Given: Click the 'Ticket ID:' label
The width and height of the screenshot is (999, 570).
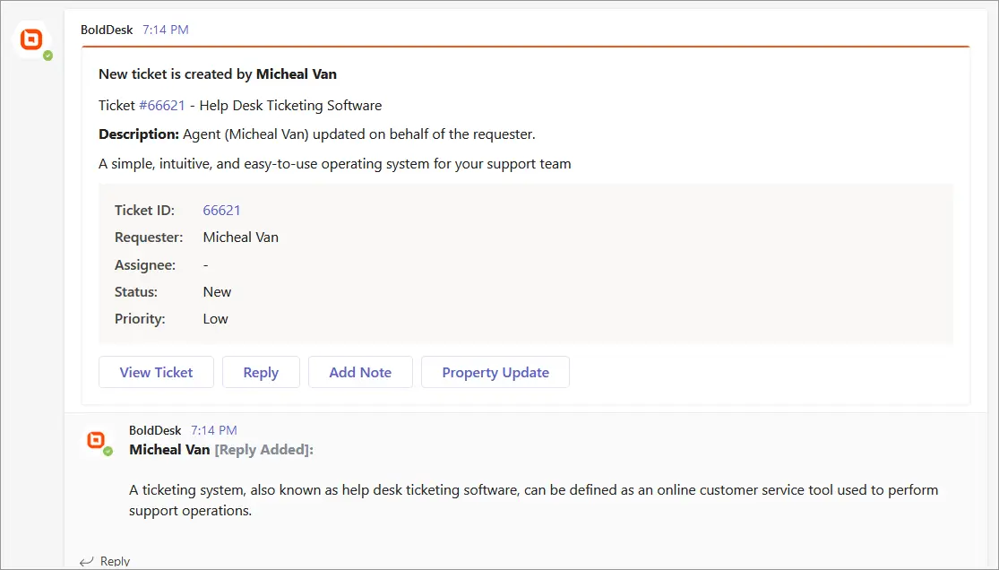Looking at the screenshot, I should pyautogui.click(x=144, y=211).
